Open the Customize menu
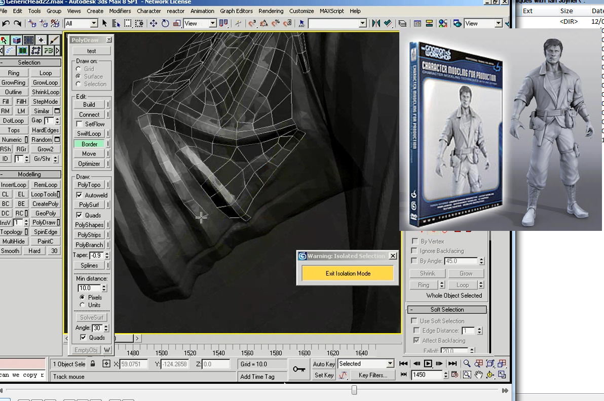 pos(301,11)
